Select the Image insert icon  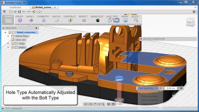(126, 20)
